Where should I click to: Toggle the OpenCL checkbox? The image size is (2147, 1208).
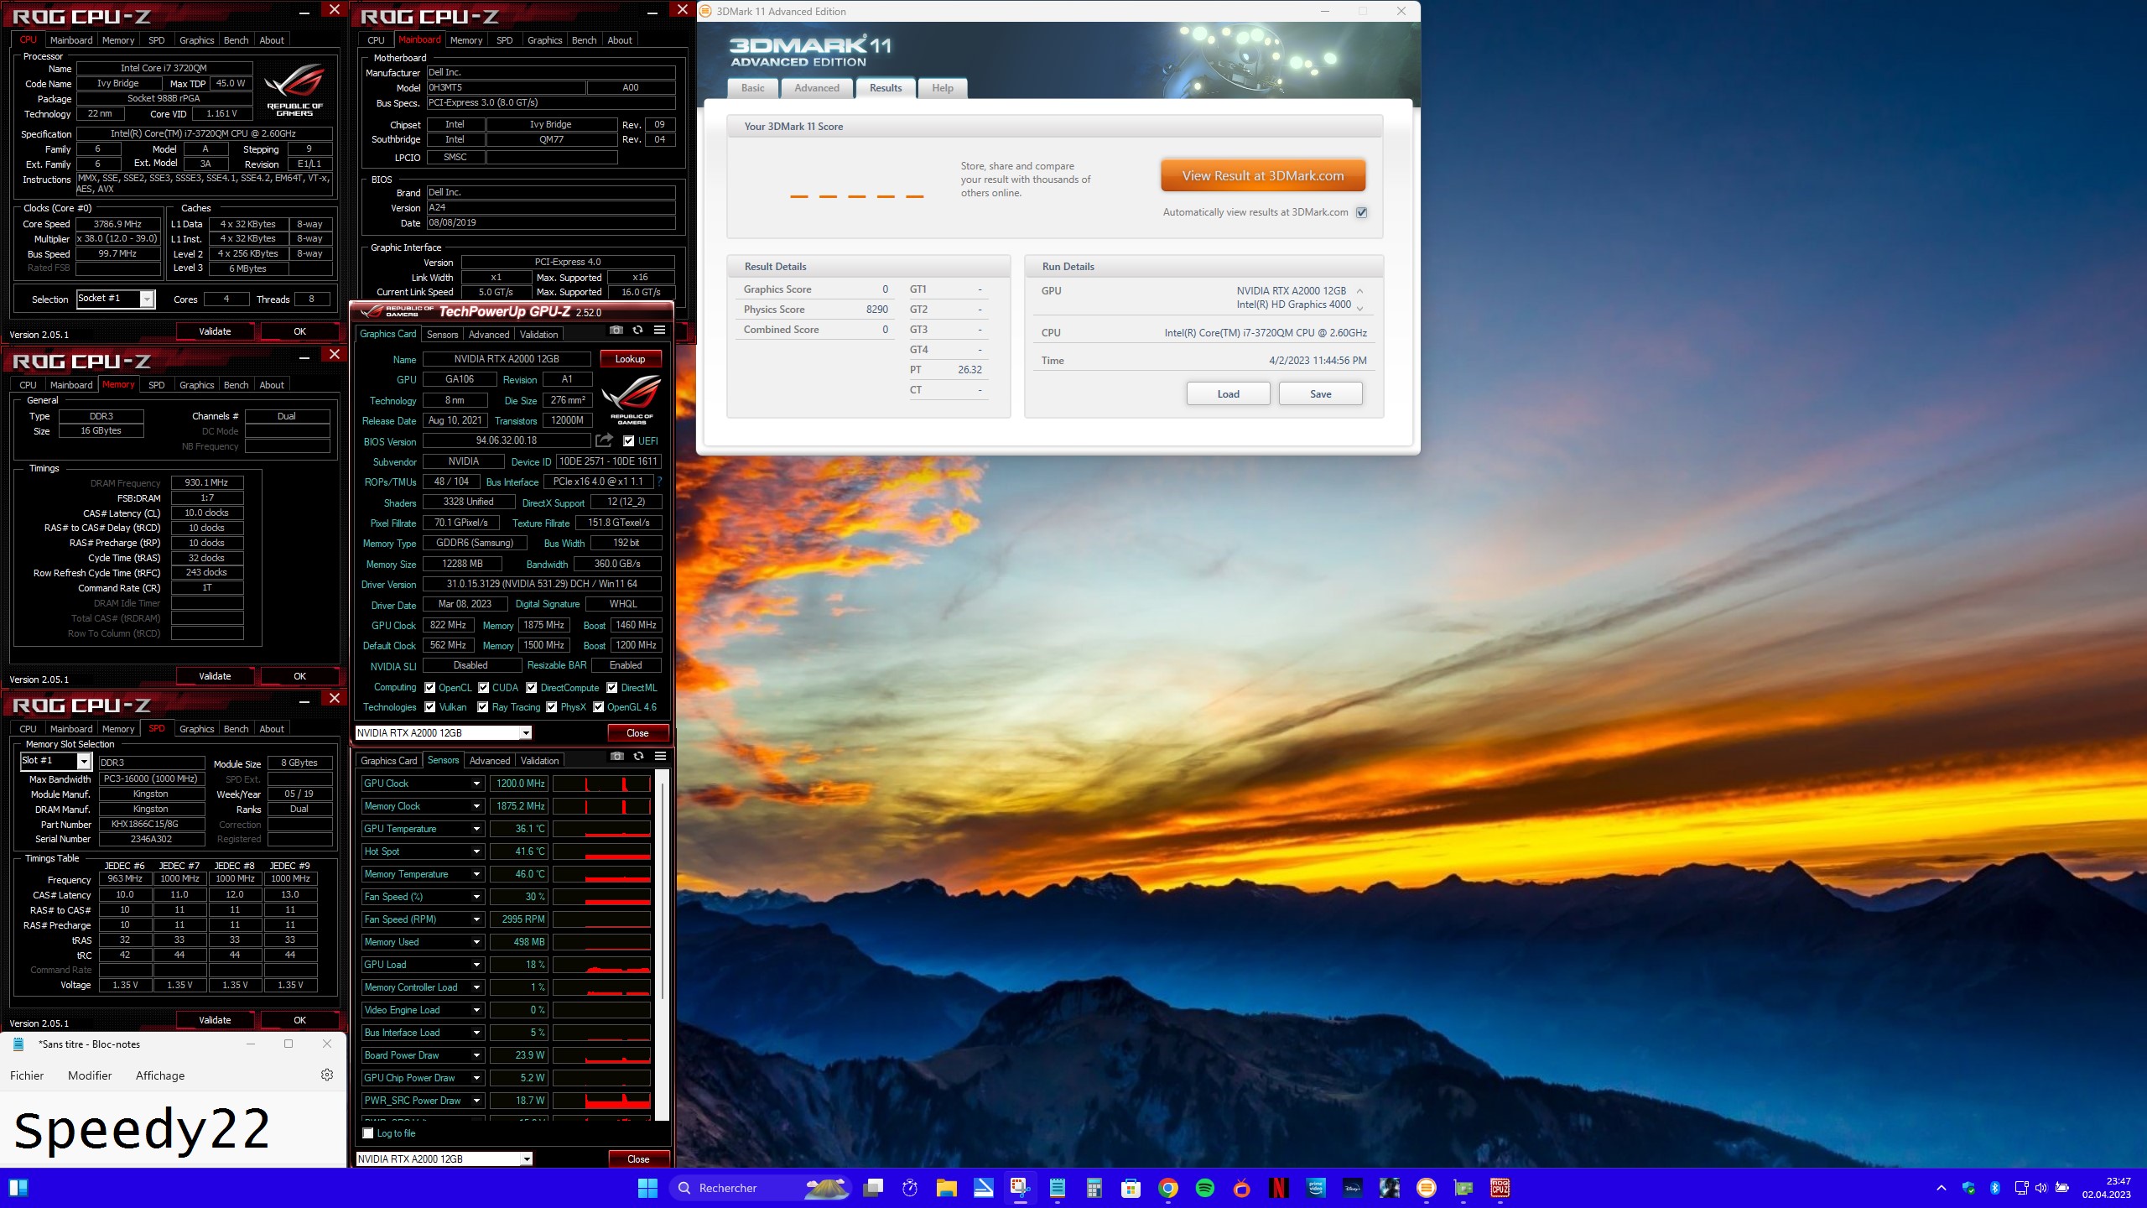[430, 687]
